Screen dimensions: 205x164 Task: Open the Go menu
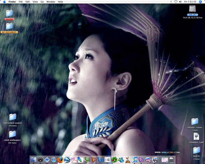click(42, 2)
